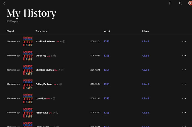
Task: Click the Track name column header
Action: (x=41, y=31)
